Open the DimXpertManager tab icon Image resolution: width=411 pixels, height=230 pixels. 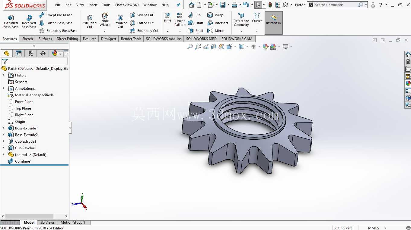point(43,53)
